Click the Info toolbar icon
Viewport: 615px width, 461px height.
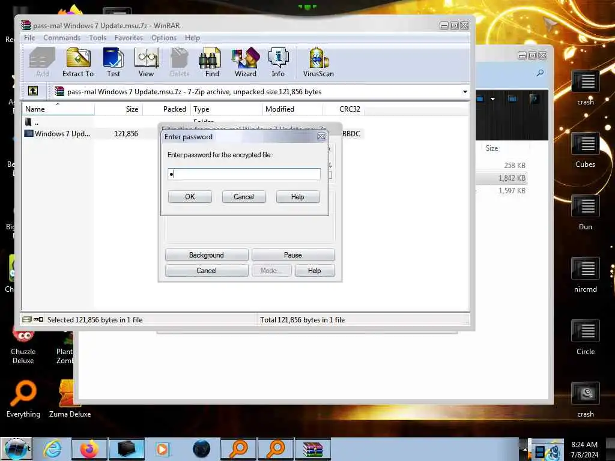click(278, 62)
